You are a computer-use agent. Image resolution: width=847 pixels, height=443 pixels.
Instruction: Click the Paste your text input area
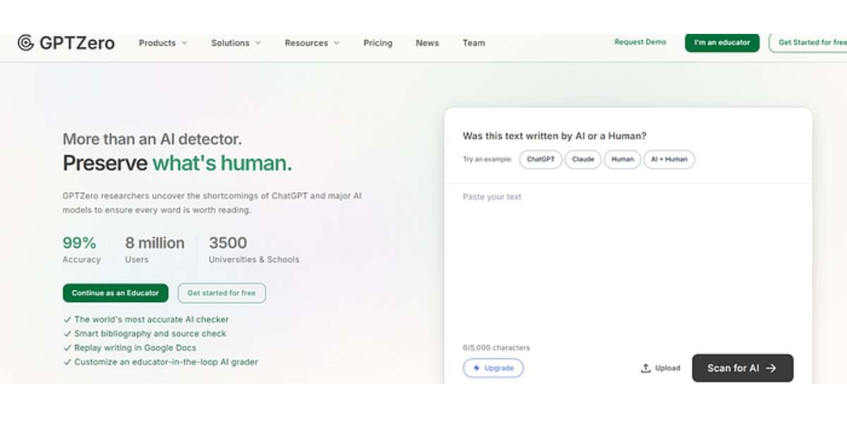click(628, 261)
